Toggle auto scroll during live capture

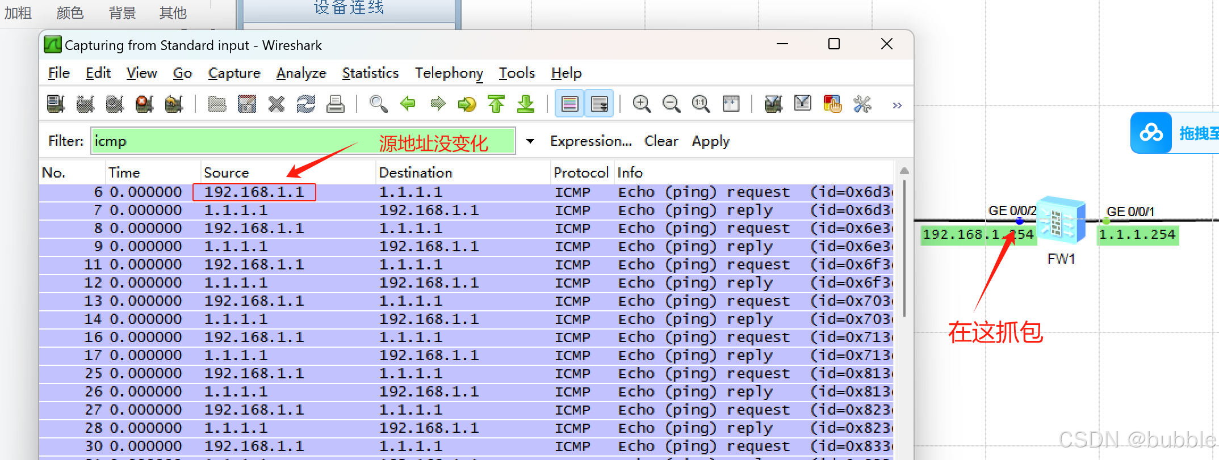pyautogui.click(x=599, y=104)
